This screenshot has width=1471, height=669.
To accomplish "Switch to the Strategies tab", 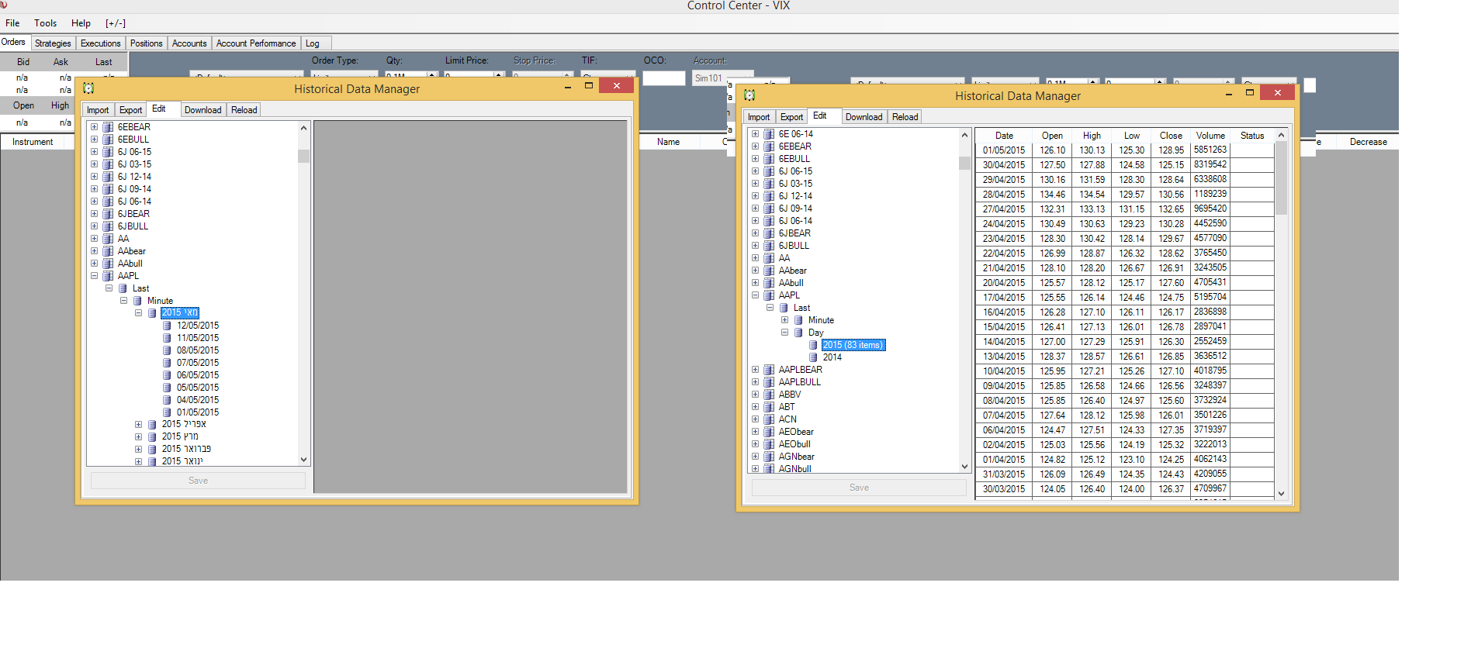I will (53, 43).
